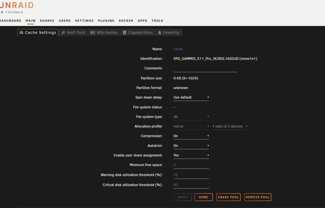Image resolution: width=325 pixels, height=208 pixels.
Task: Click the Remove Pool button
Action: coord(258,197)
